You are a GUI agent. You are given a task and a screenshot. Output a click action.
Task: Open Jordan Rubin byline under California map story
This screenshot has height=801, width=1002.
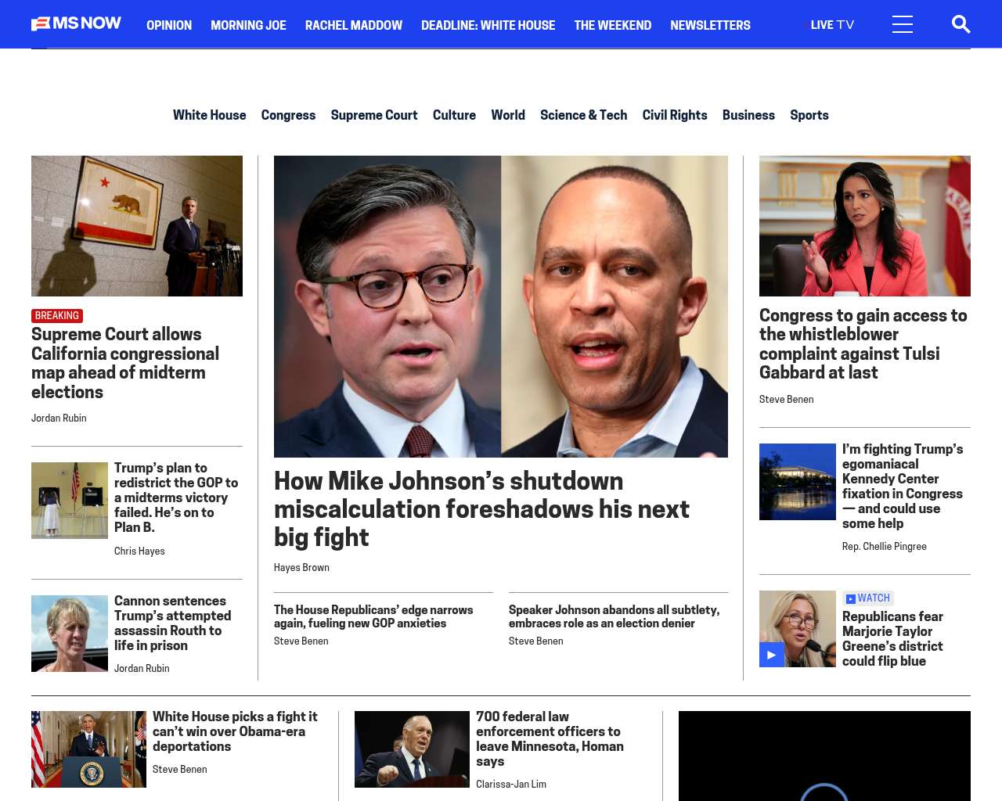click(x=59, y=418)
